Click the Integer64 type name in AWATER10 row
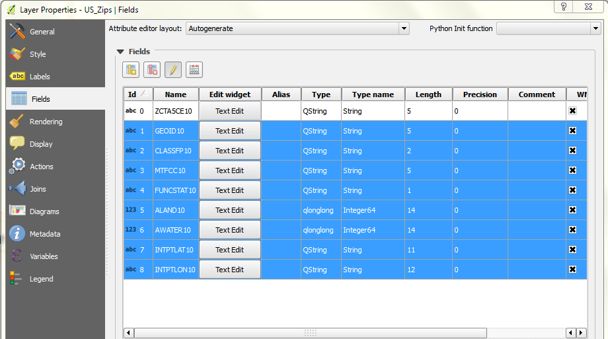This screenshot has width=608, height=339. [359, 229]
